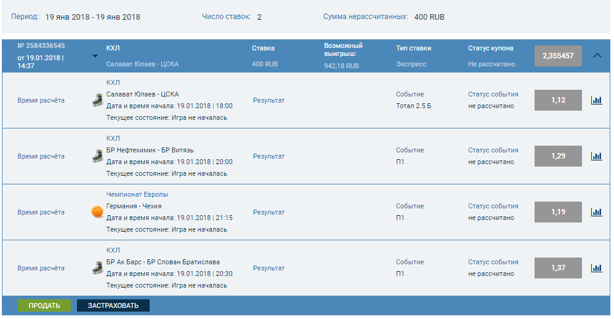Click Тотал 2.5 Б event value
Viewport: 614px width, 319px height.
click(413, 106)
